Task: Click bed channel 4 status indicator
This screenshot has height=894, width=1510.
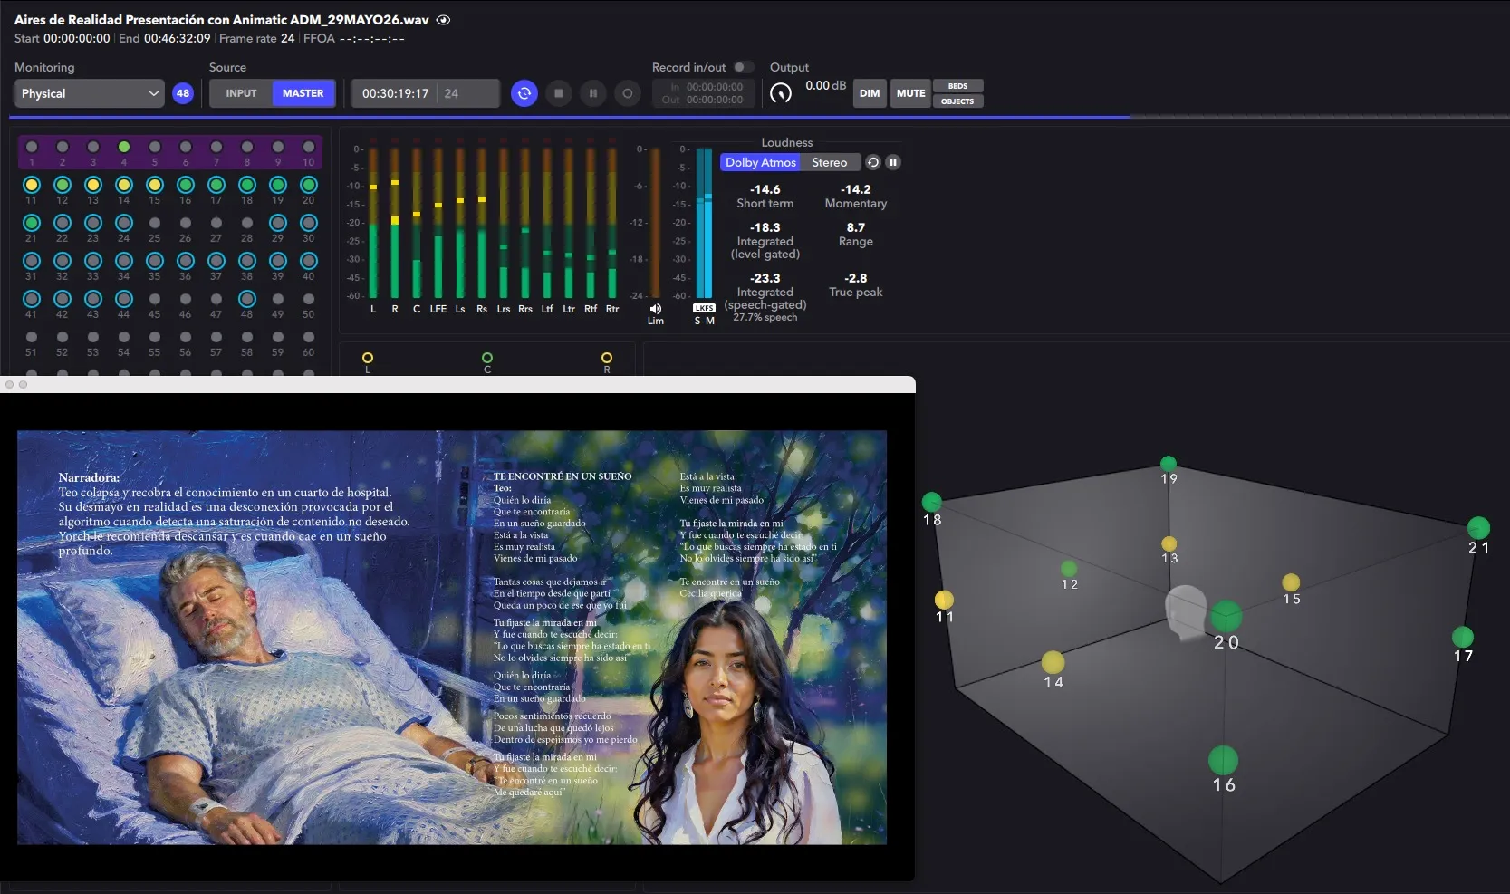Action: pyautogui.click(x=124, y=147)
